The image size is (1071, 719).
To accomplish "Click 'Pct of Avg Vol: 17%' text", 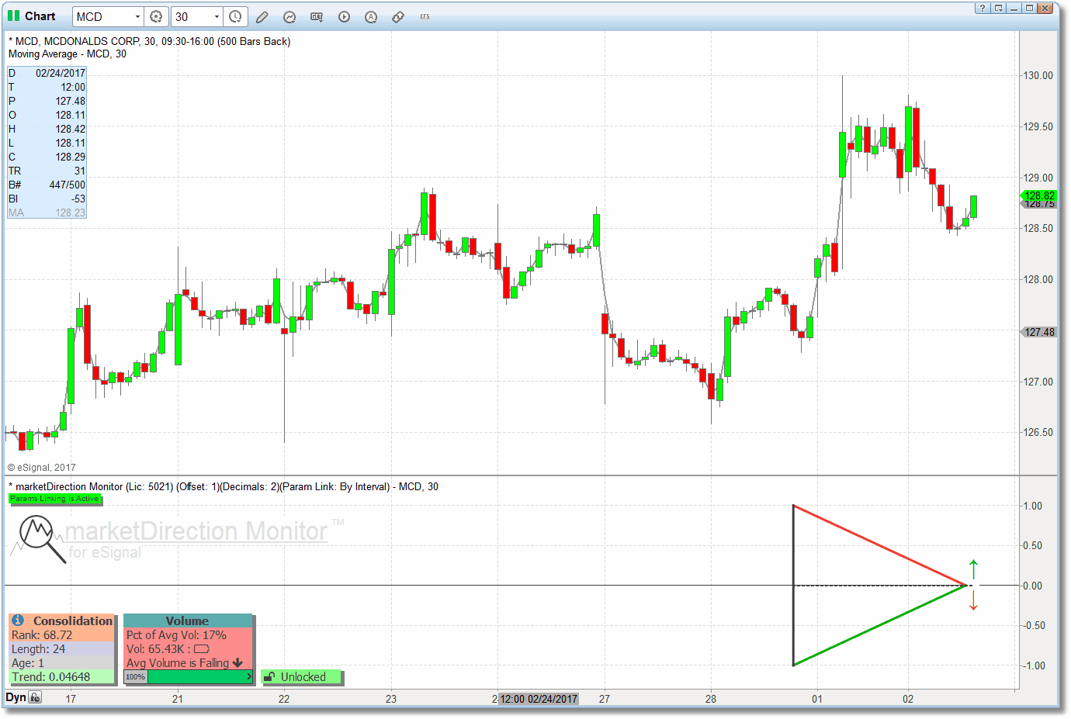I will pos(176,634).
